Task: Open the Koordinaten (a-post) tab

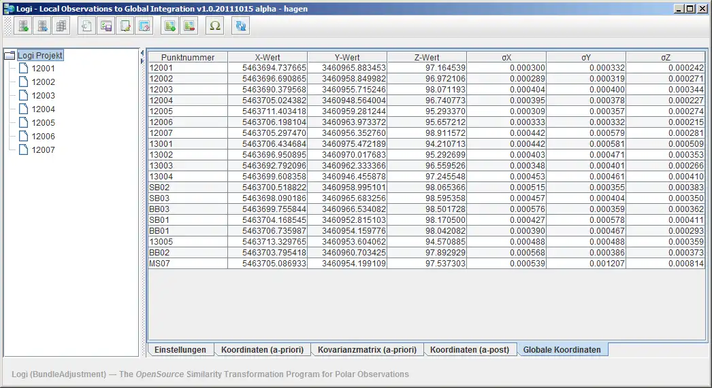Action: [x=470, y=350]
